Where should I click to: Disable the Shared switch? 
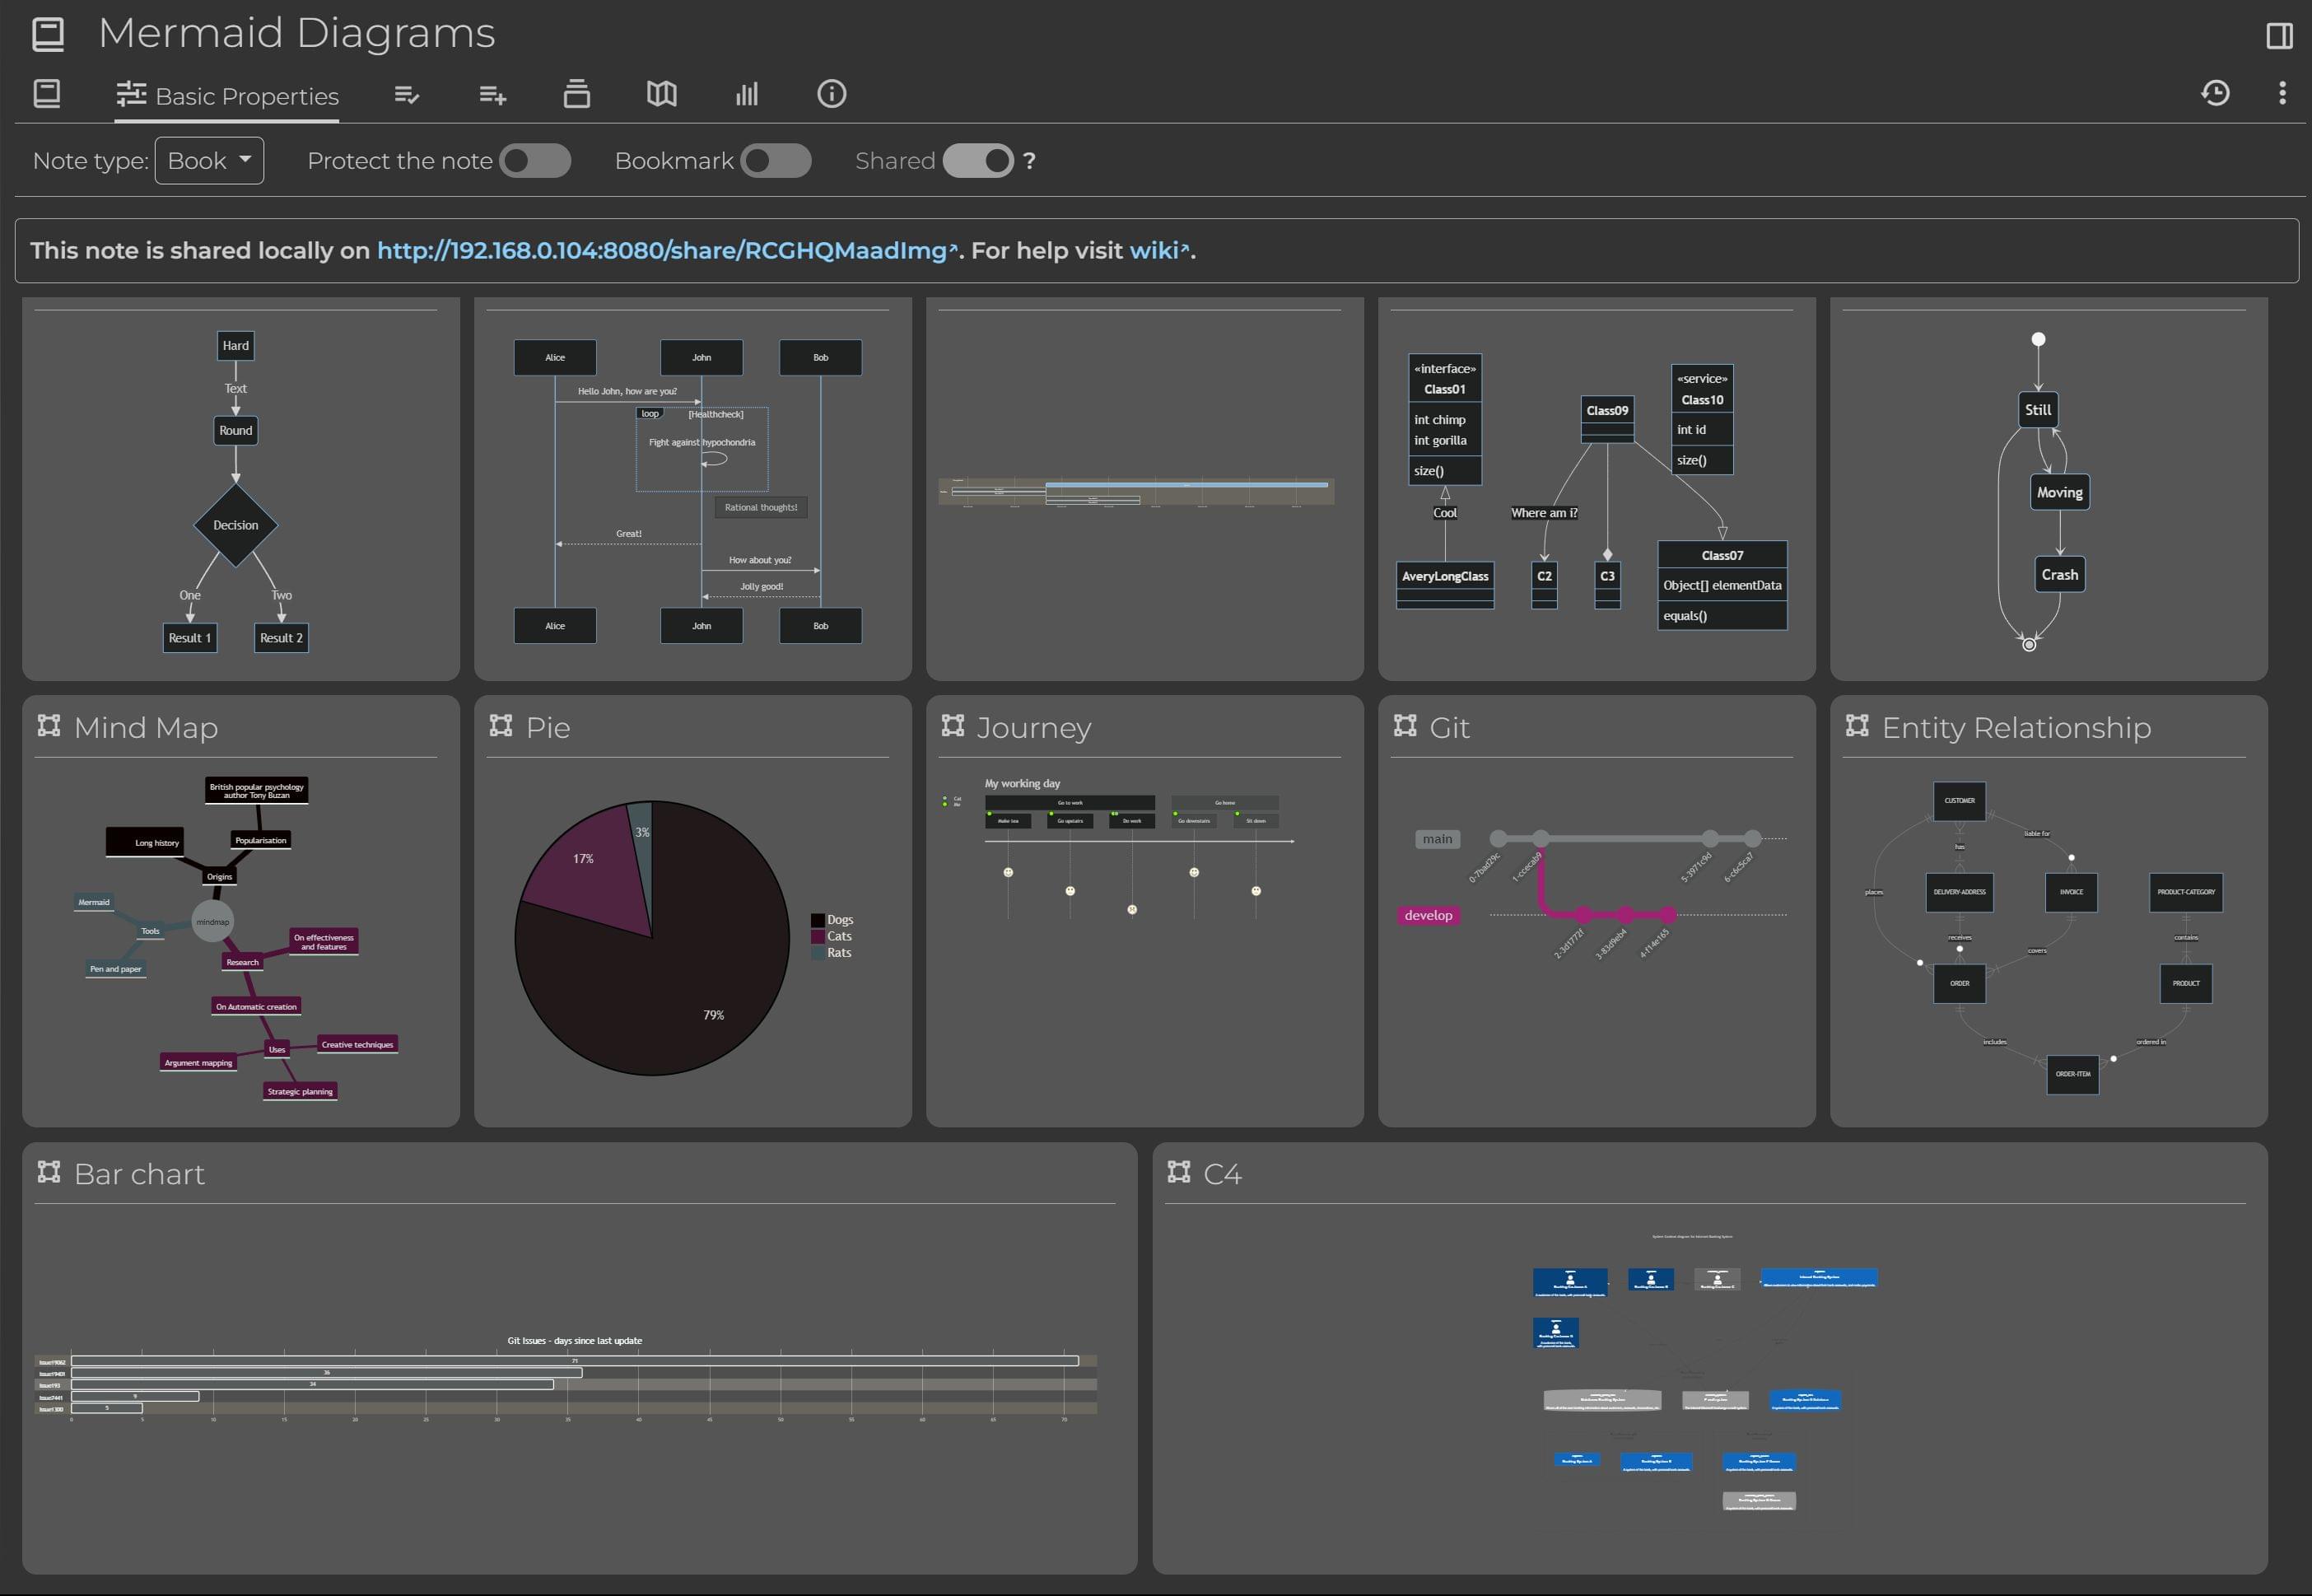pos(977,161)
